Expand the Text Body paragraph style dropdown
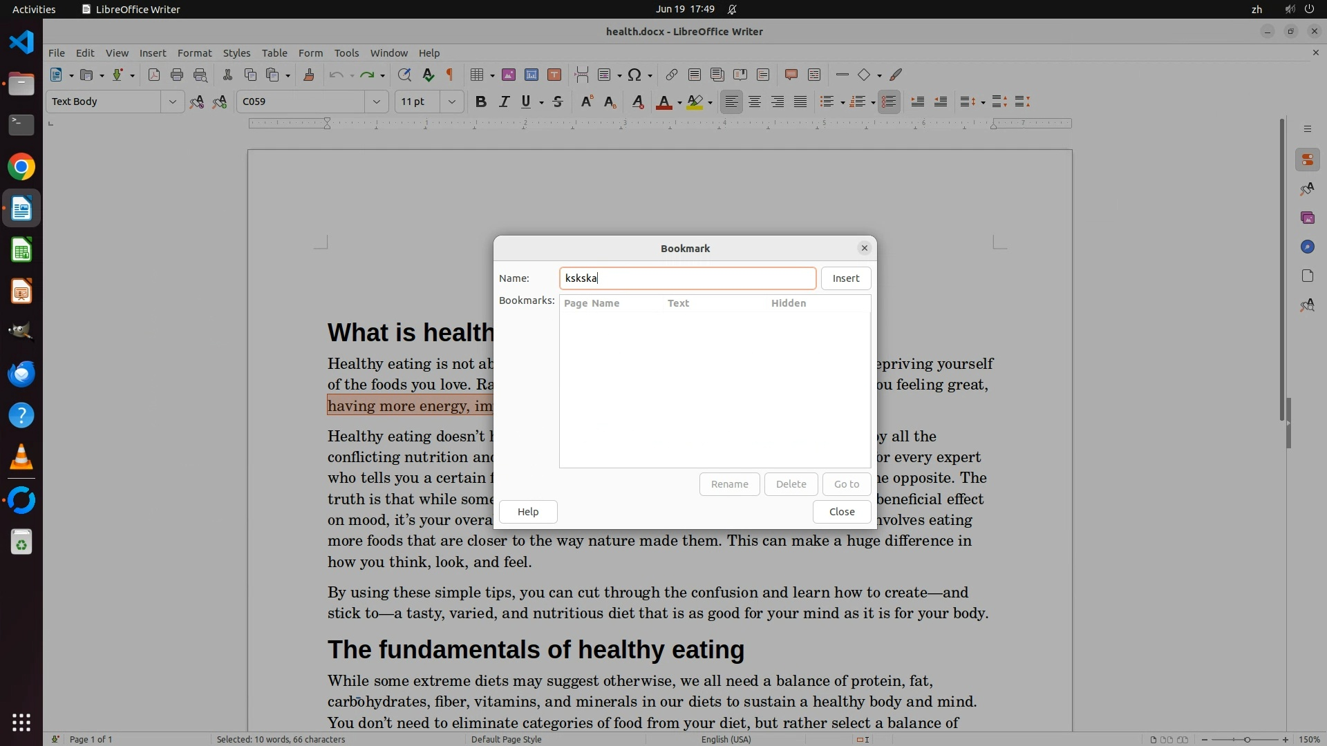The image size is (1327, 746). pyautogui.click(x=172, y=102)
